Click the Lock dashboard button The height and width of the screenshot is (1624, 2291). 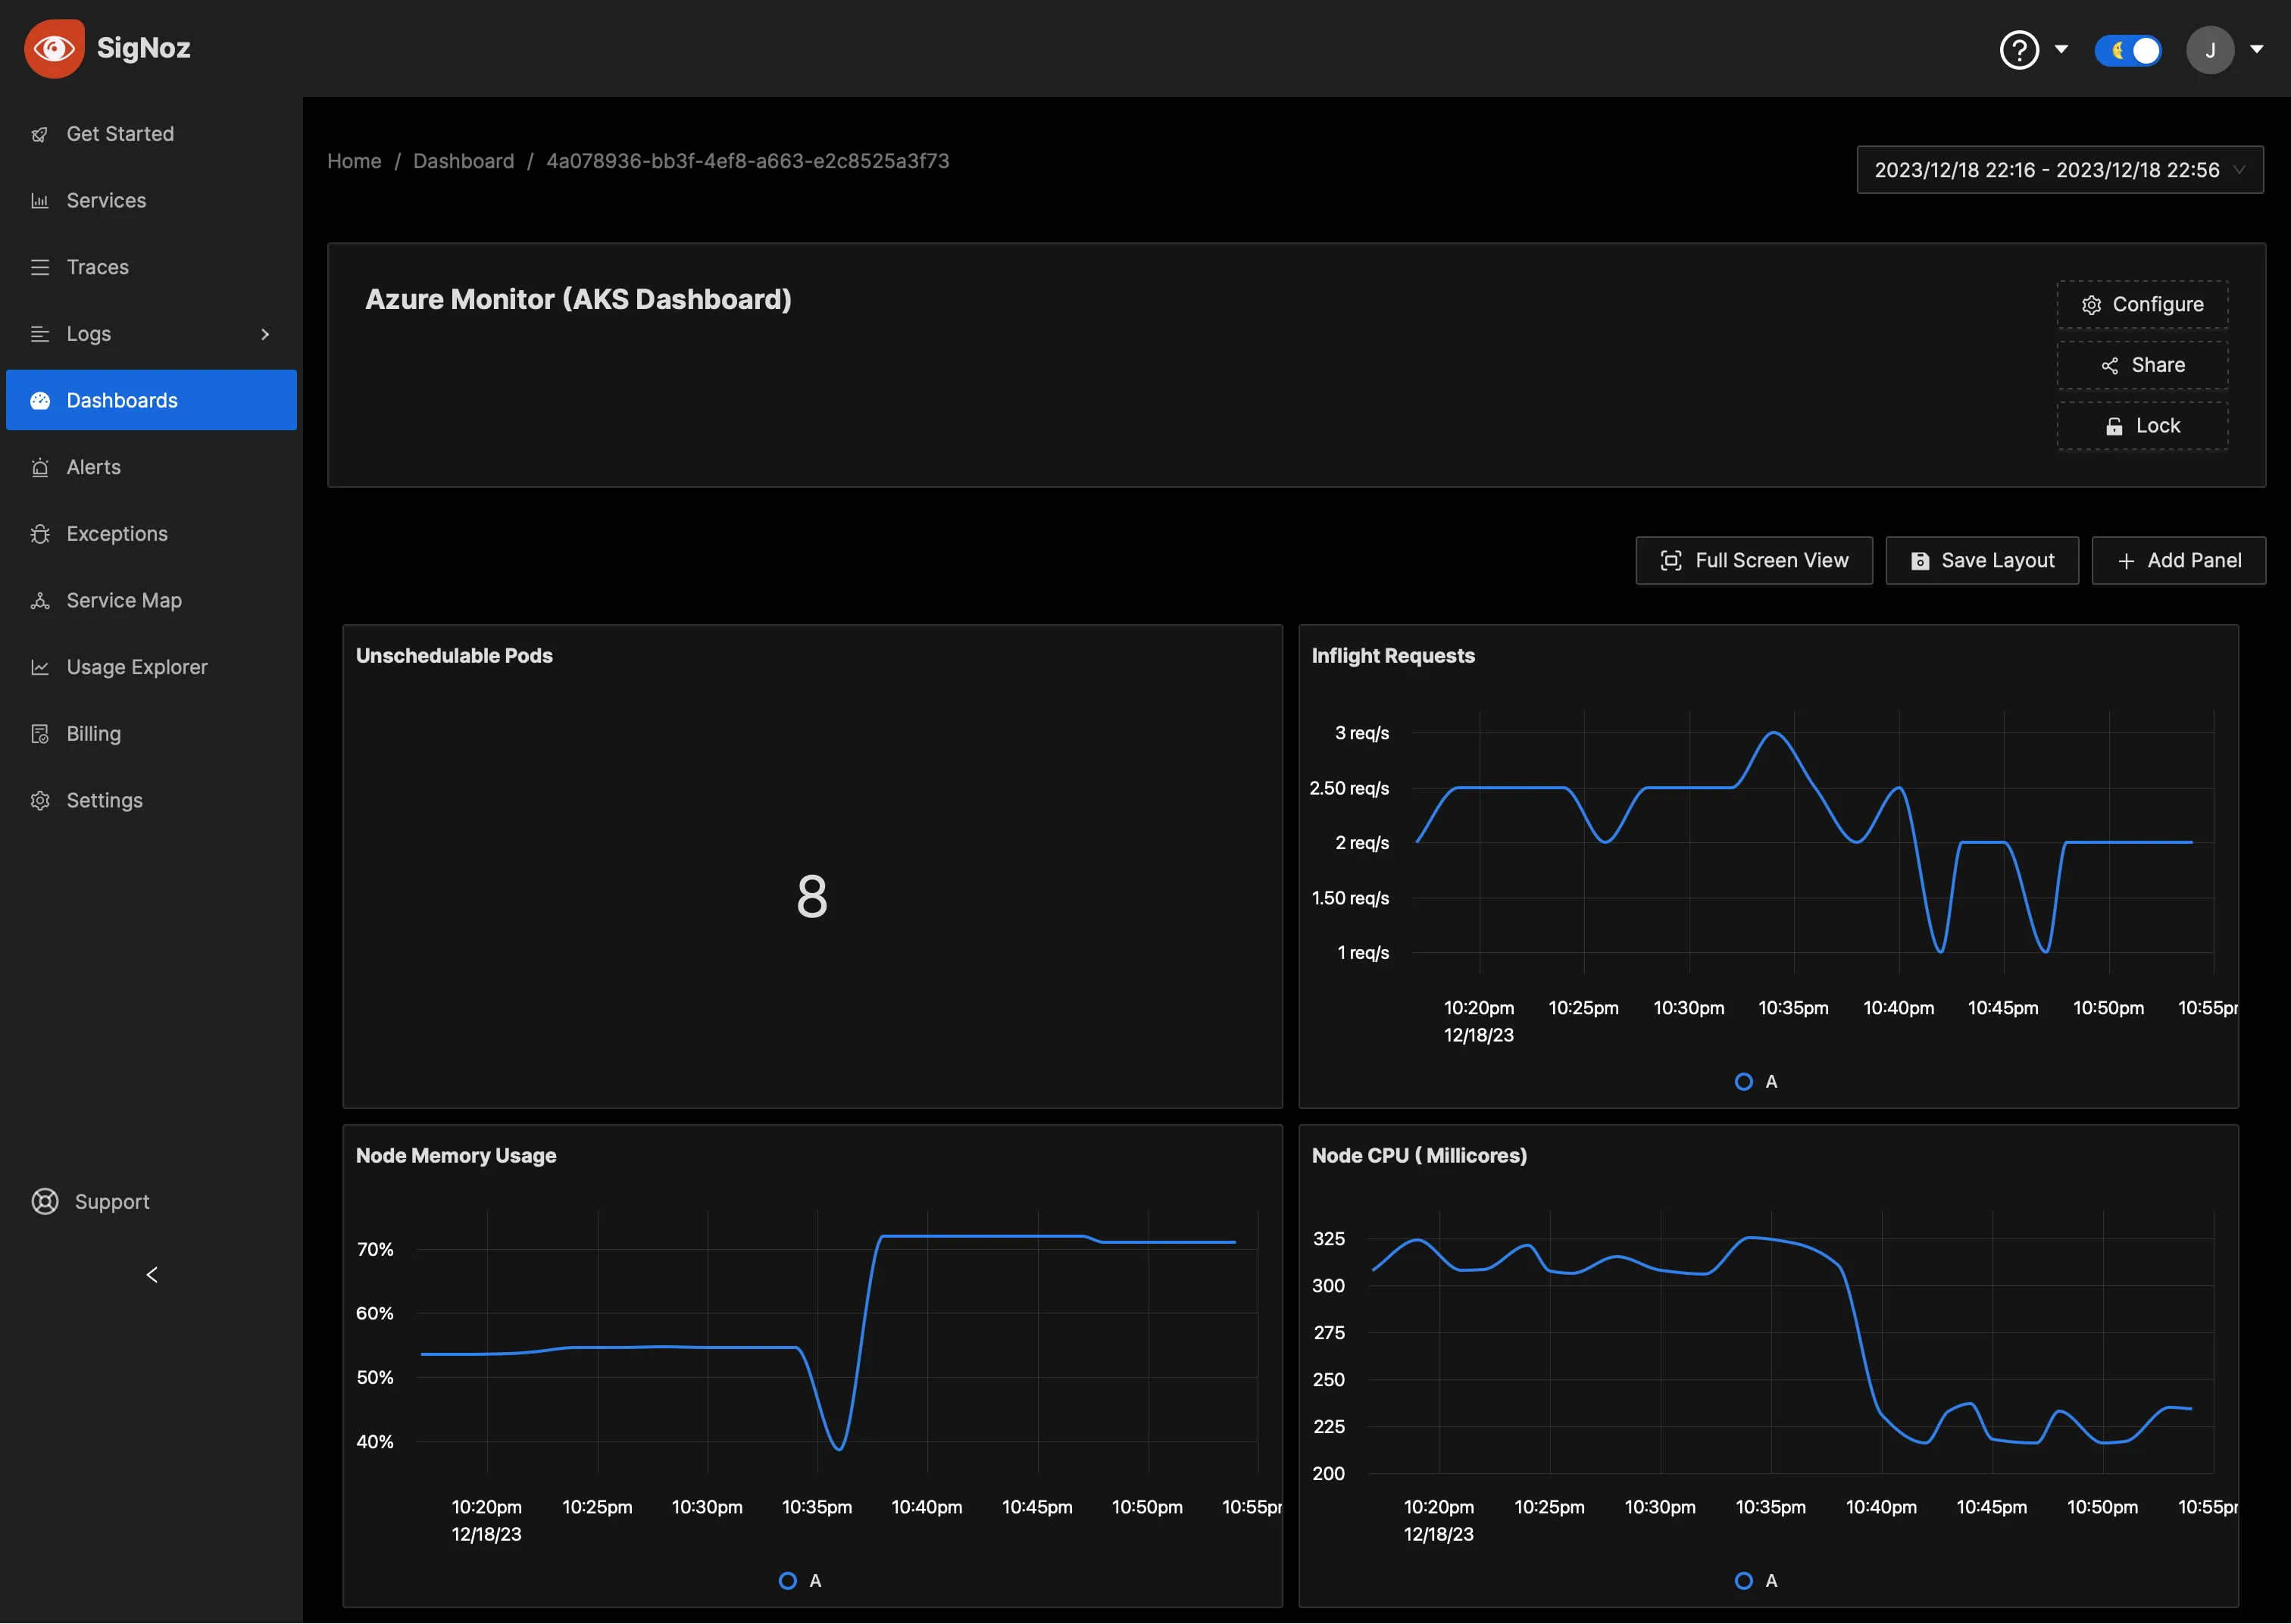[x=2142, y=426]
